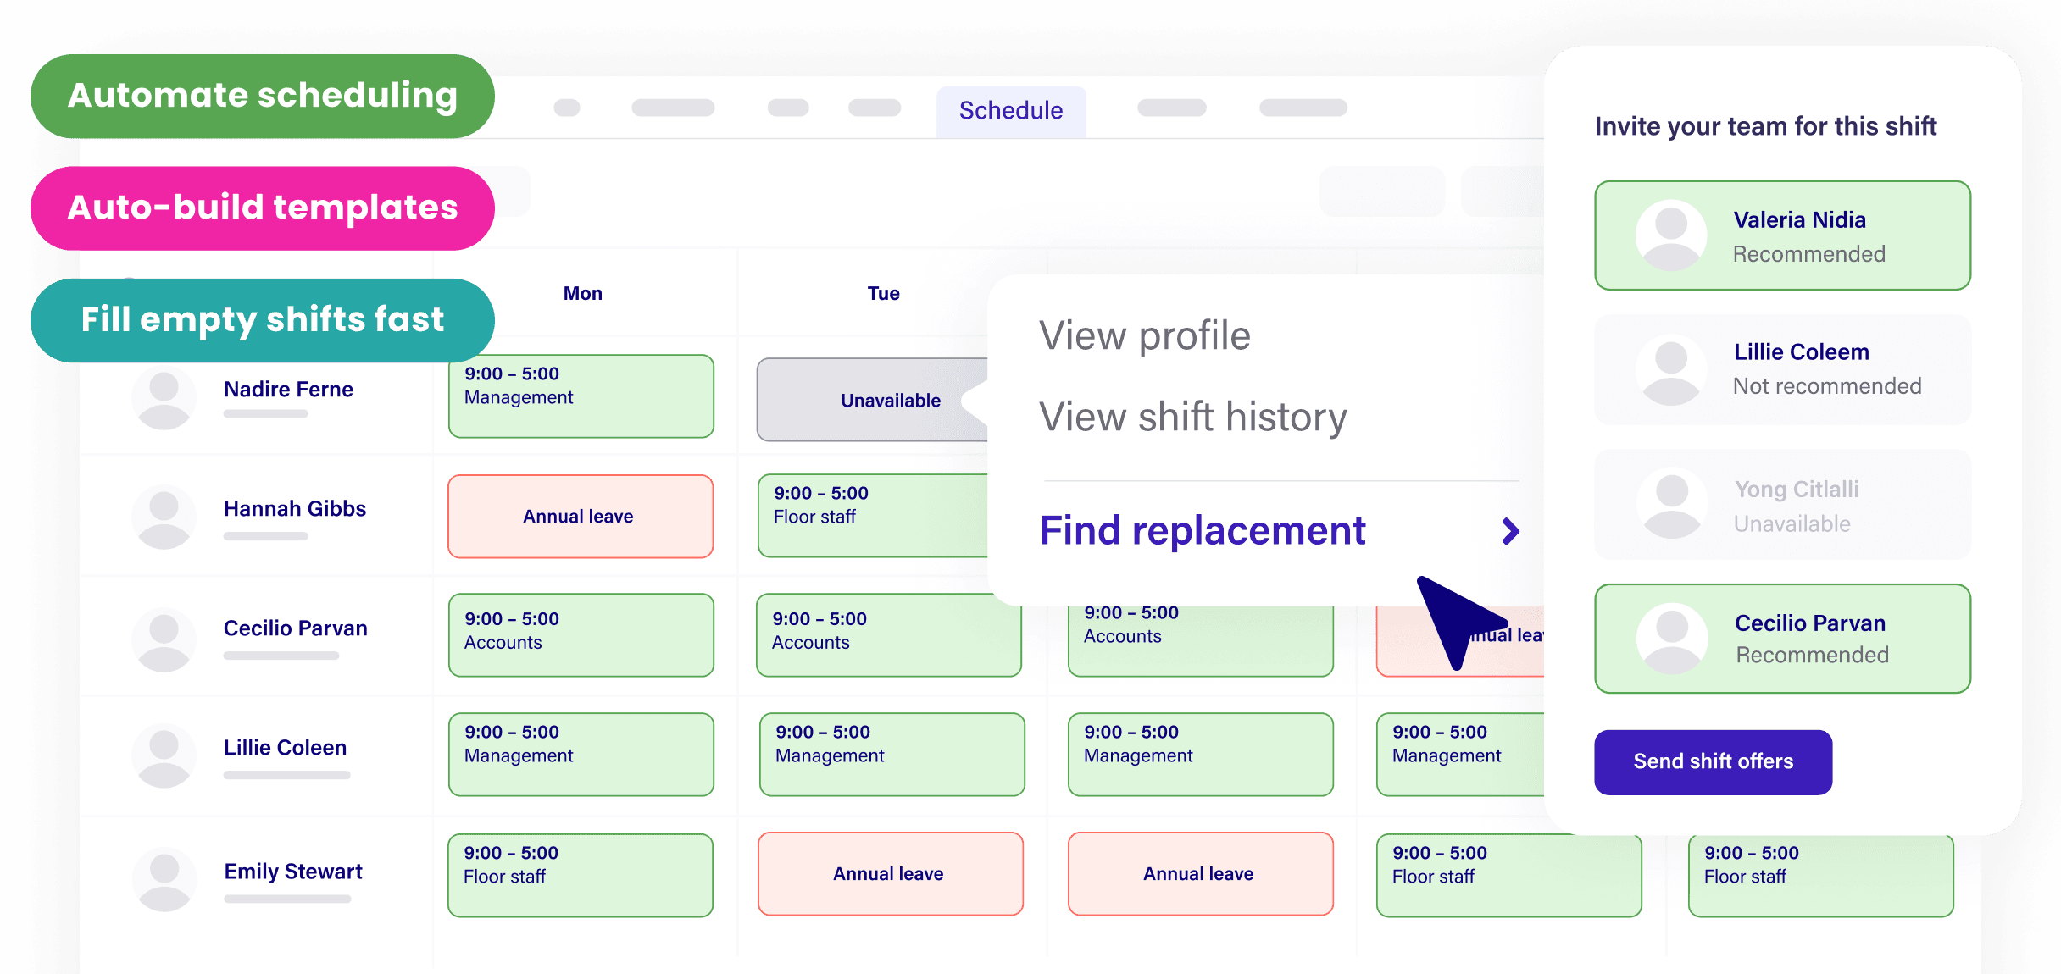Viewport: 2061px width, 974px height.
Task: Click Cecilio Parvan avatar in schedule row
Action: pyautogui.click(x=164, y=639)
